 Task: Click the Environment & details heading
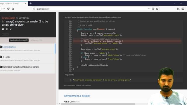click(x=77, y=96)
